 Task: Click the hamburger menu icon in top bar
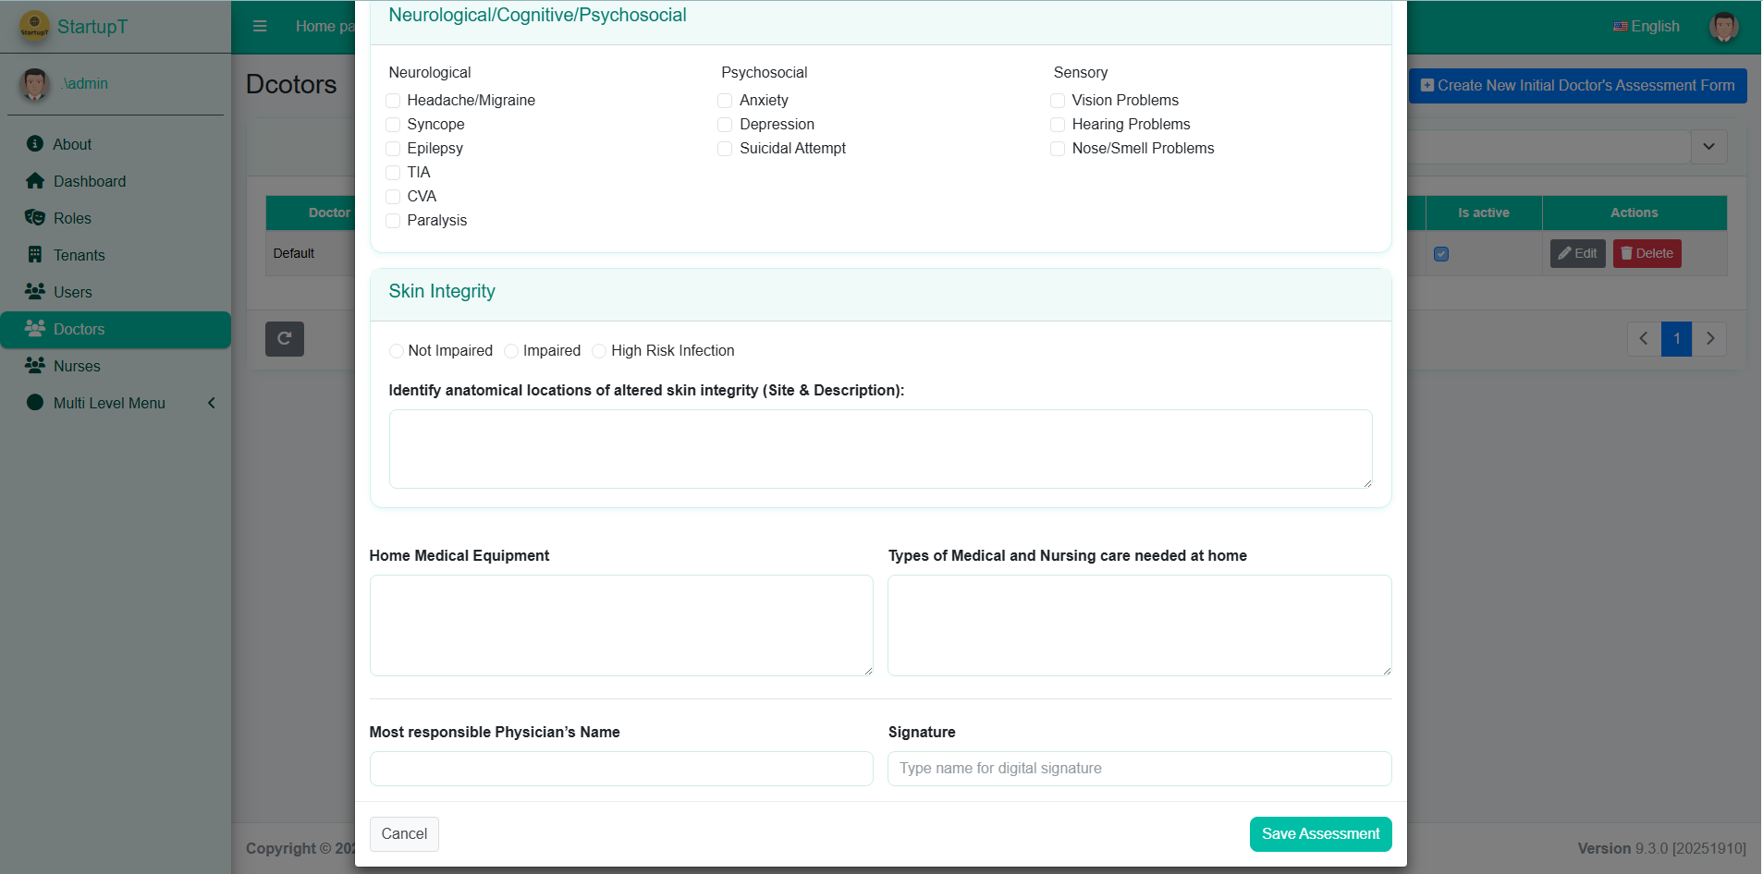point(260,26)
